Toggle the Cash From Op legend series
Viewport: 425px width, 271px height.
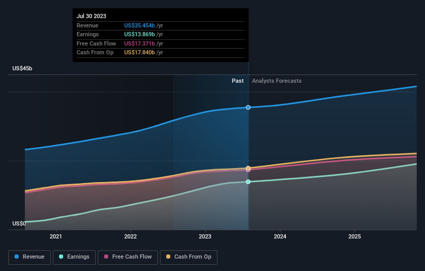(x=188, y=257)
